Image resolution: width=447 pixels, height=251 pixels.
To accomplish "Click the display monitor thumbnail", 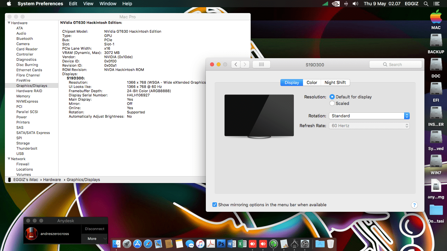I will tap(259, 116).
